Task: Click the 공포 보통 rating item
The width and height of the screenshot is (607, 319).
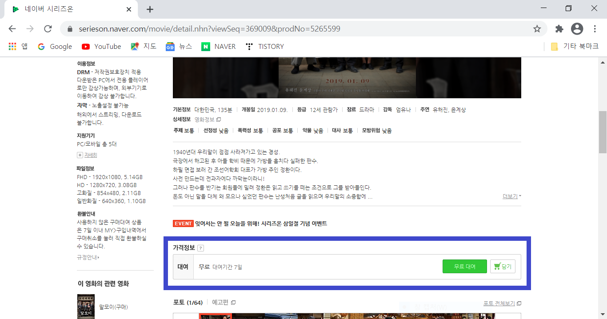Action: click(283, 131)
